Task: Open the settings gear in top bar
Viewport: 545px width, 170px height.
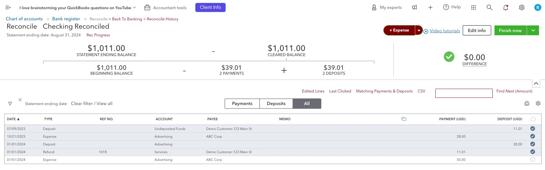Action: [522, 8]
